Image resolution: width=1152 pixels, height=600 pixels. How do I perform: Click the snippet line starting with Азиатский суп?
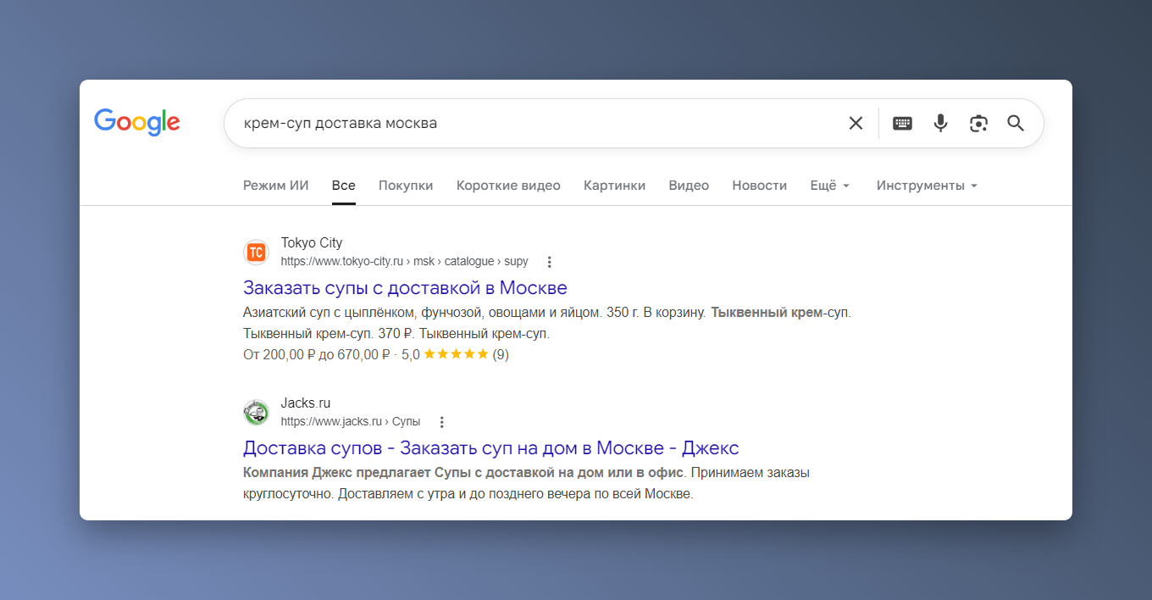(547, 313)
